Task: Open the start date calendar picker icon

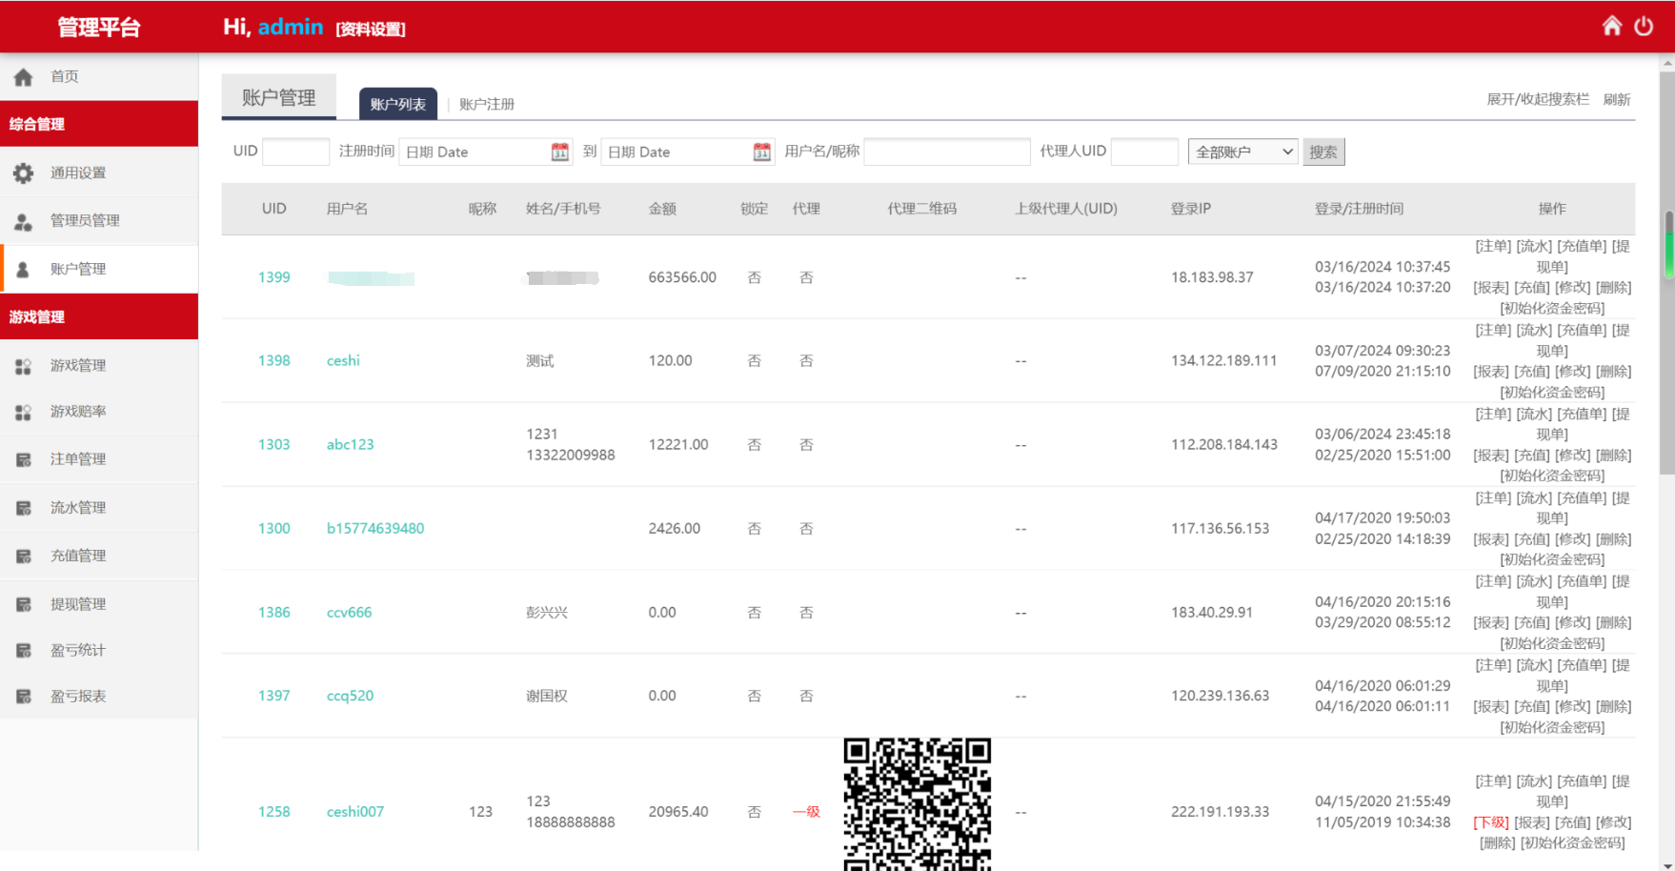Action: pyautogui.click(x=560, y=152)
